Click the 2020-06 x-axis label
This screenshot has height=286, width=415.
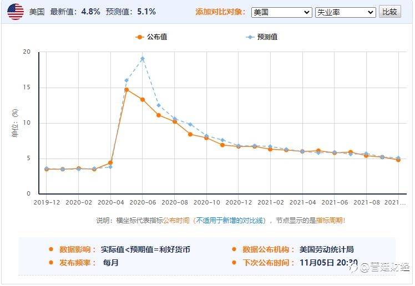tap(143, 202)
